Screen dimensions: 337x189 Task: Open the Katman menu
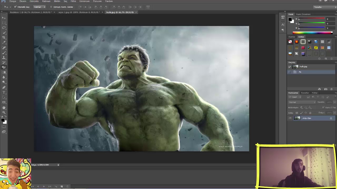click(x=46, y=1)
